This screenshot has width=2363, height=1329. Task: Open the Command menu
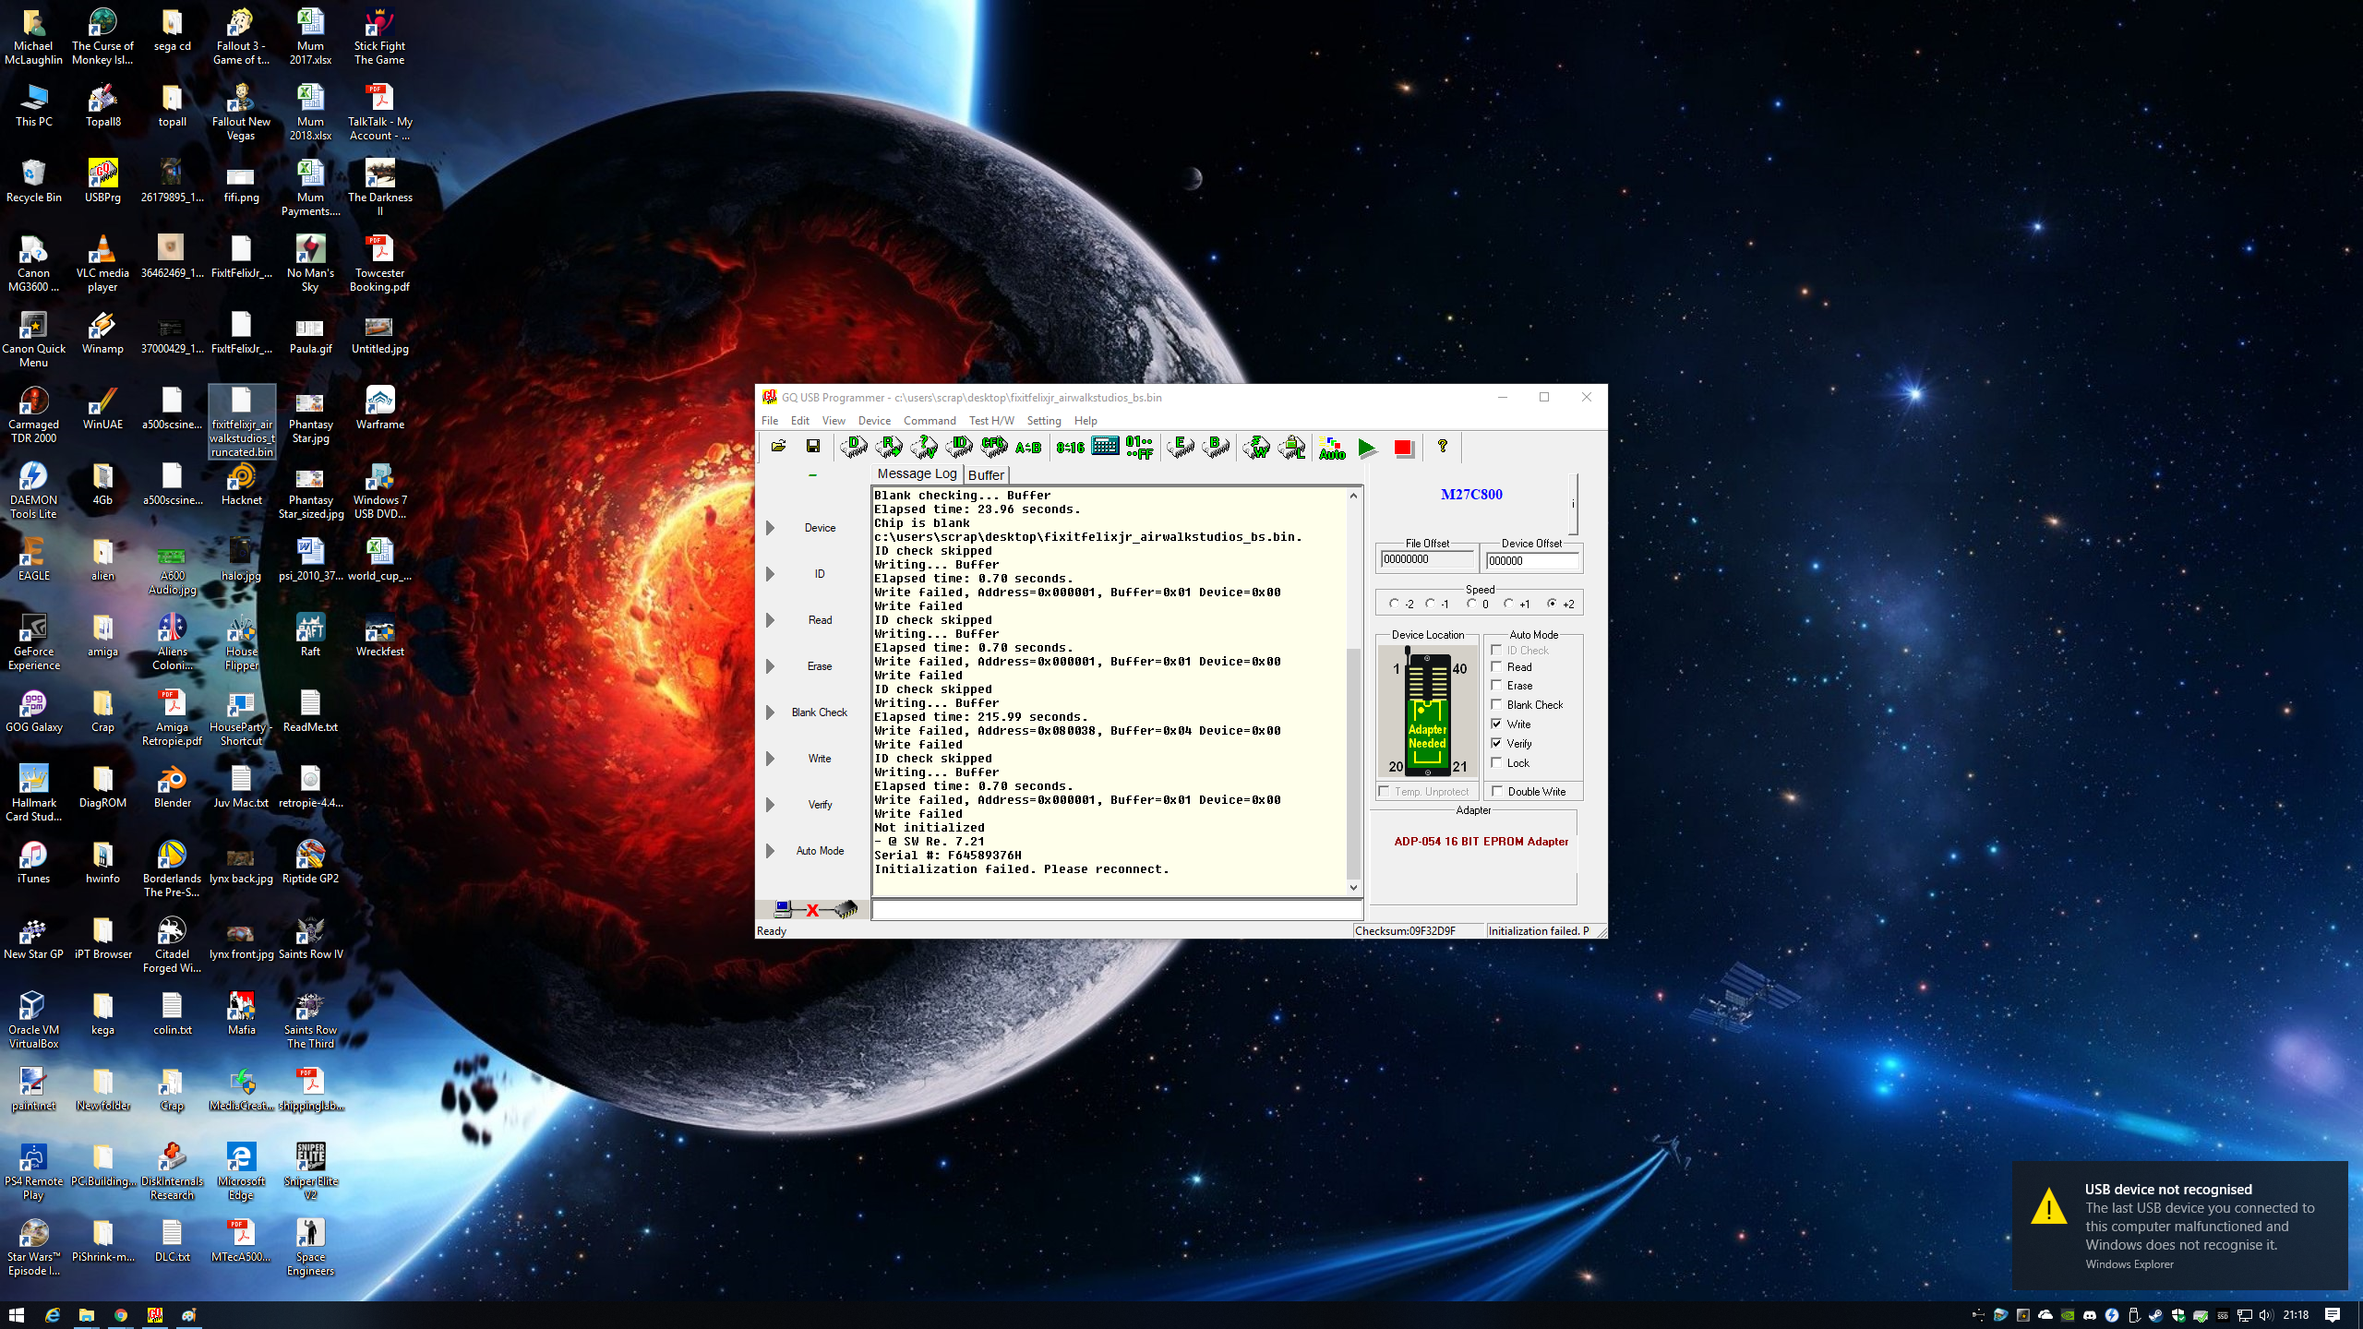(929, 421)
